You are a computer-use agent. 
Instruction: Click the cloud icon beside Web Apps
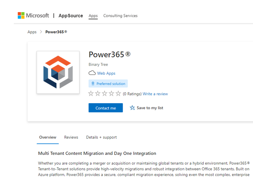tap(92, 73)
